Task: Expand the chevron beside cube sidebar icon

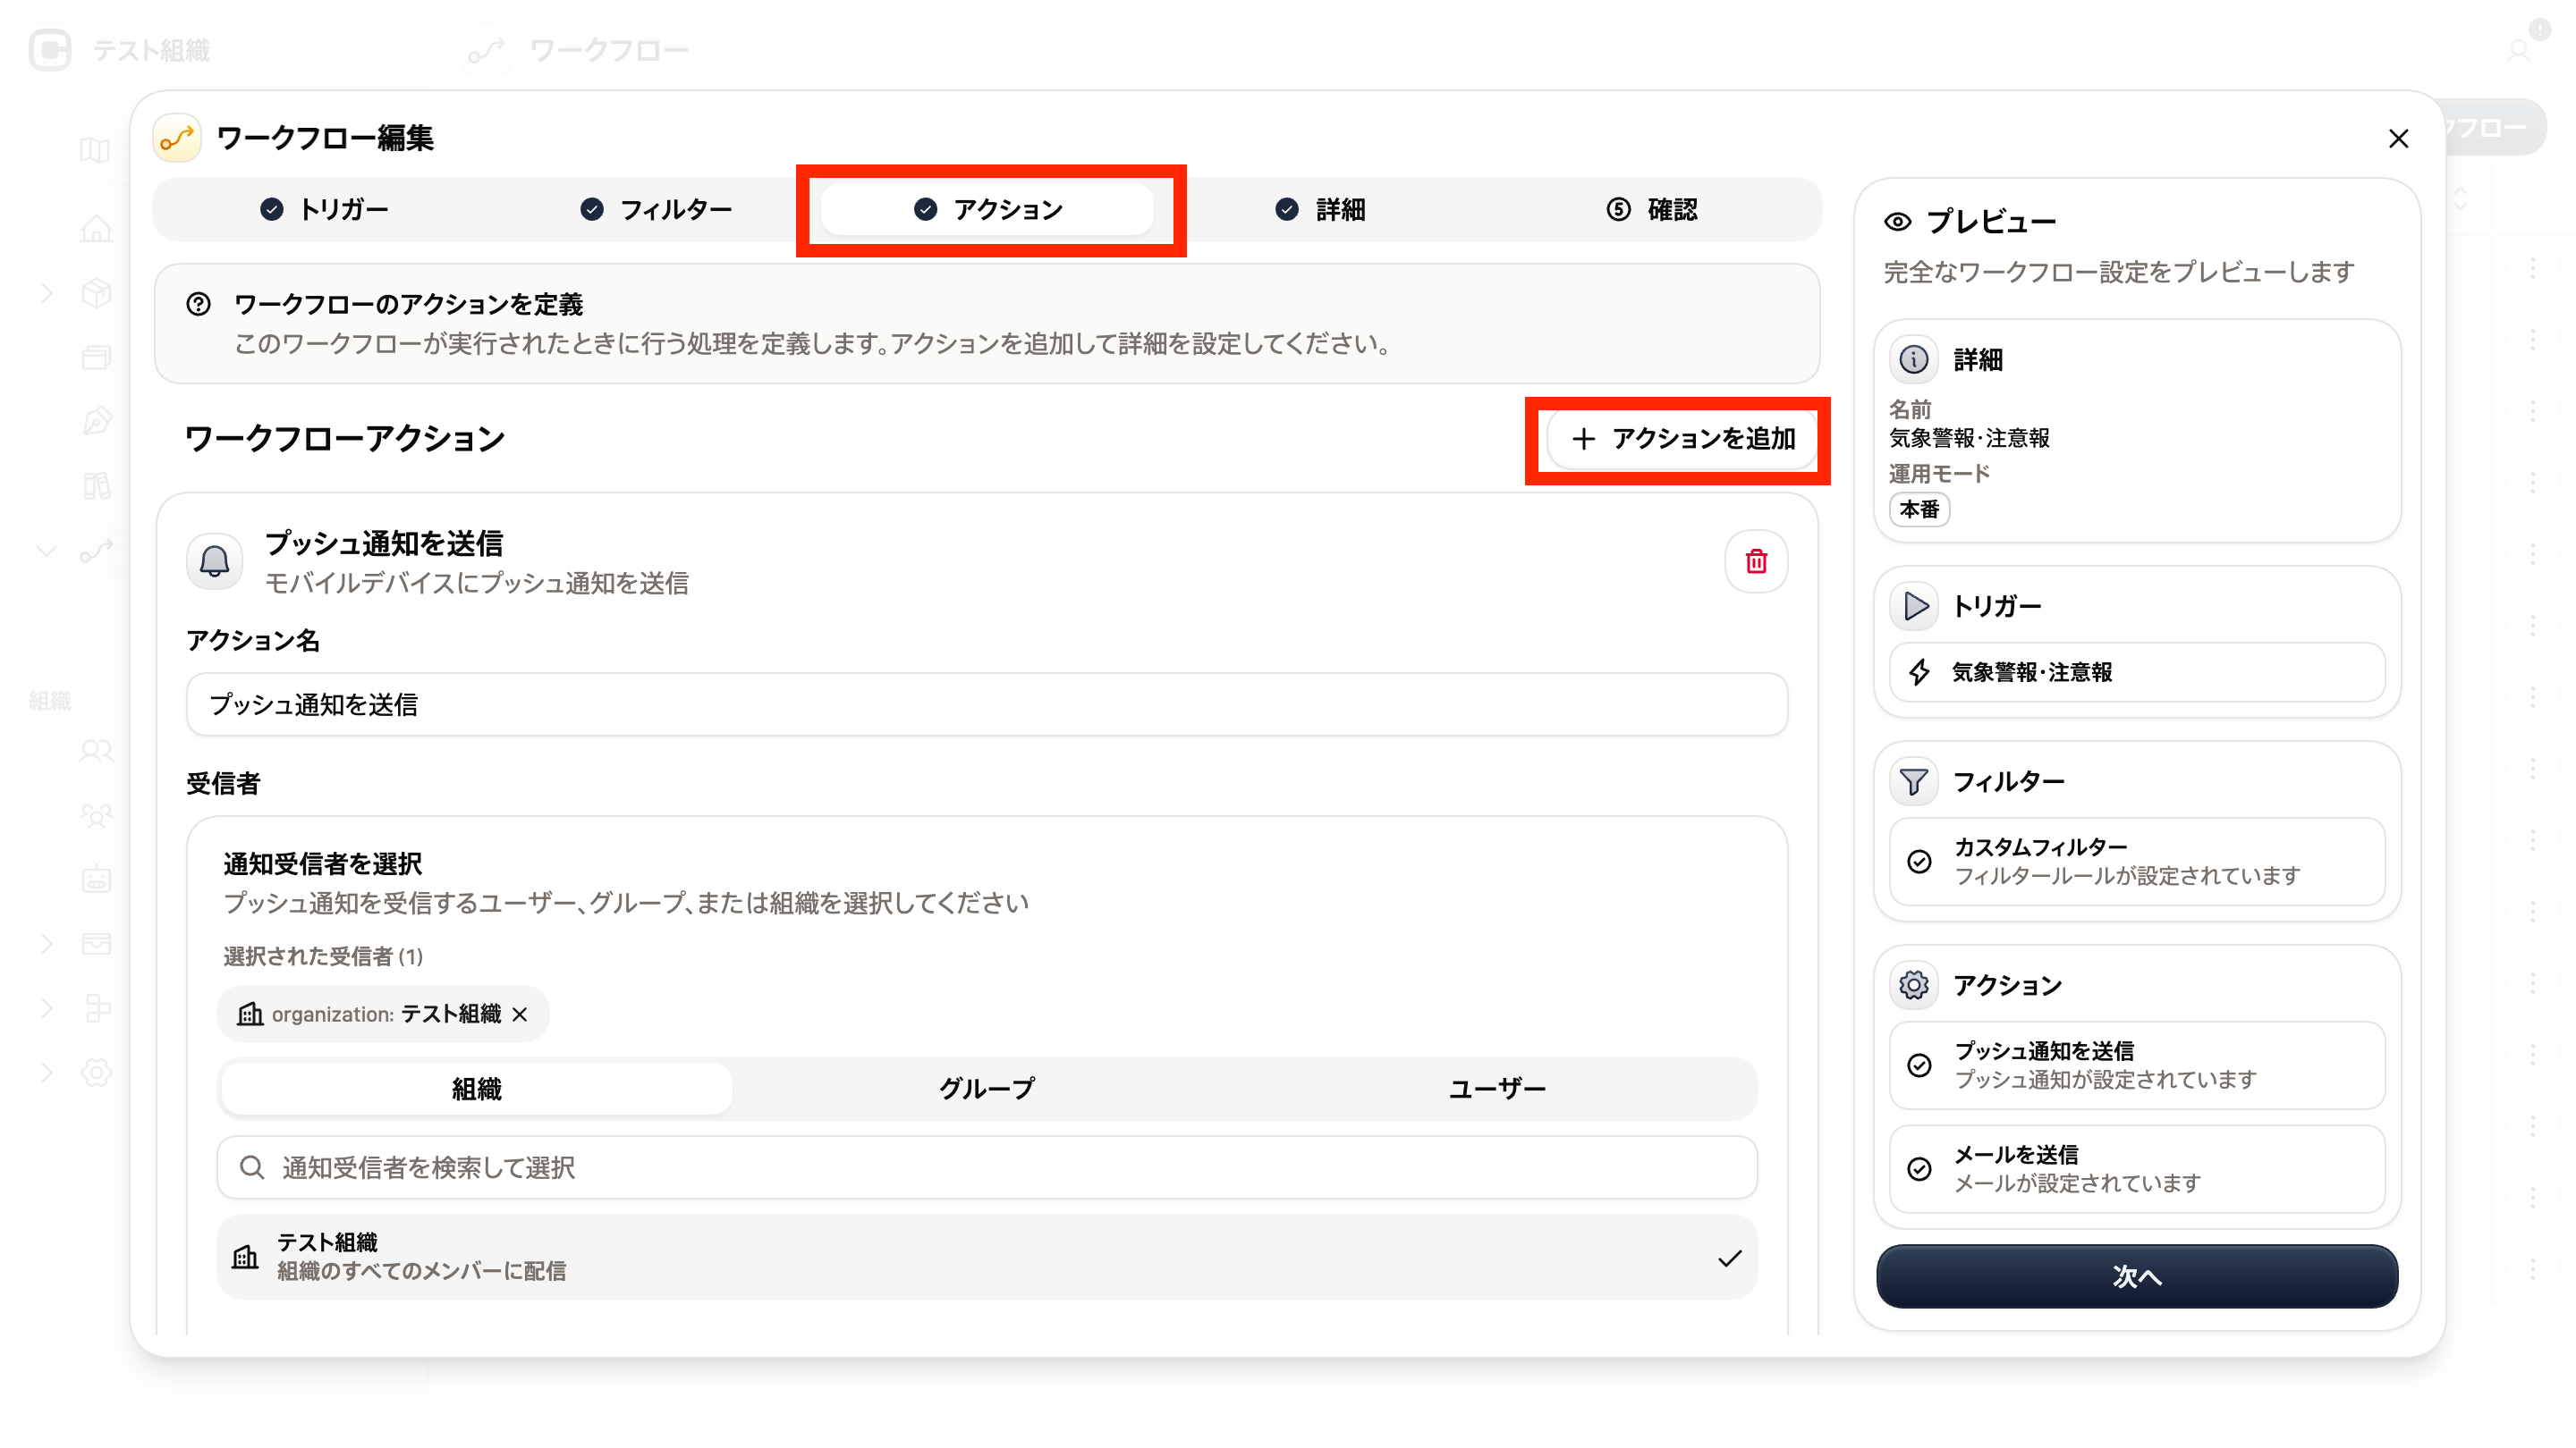Action: (47, 293)
